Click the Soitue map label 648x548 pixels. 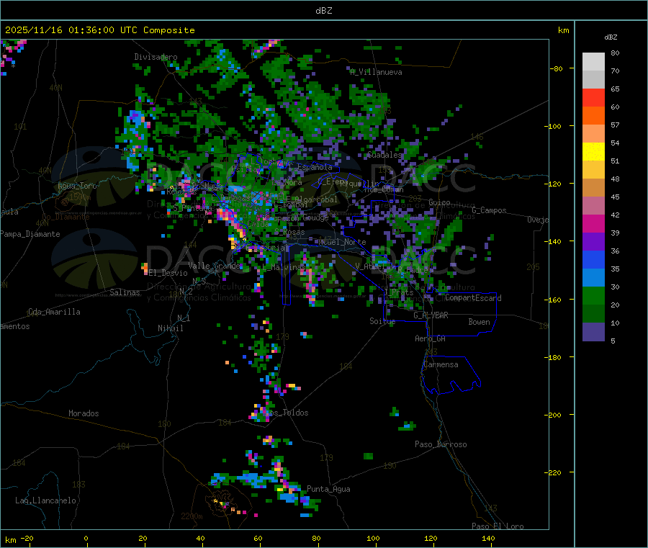tap(382, 321)
